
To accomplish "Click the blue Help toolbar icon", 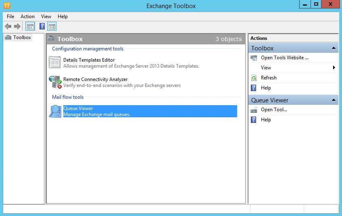I will click(x=42, y=26).
